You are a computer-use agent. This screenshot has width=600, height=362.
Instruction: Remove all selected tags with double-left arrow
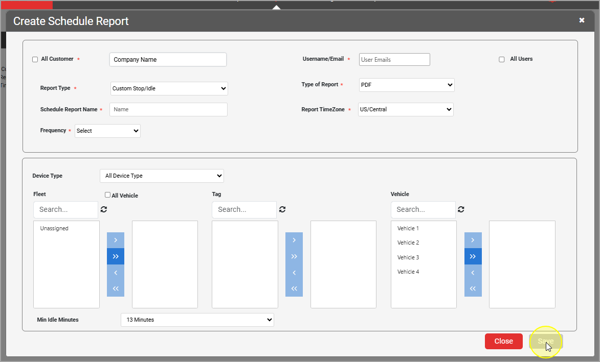click(294, 288)
